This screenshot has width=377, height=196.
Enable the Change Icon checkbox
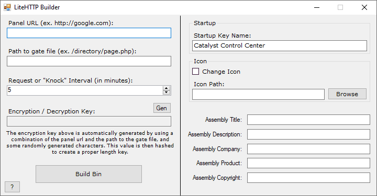[195, 72]
